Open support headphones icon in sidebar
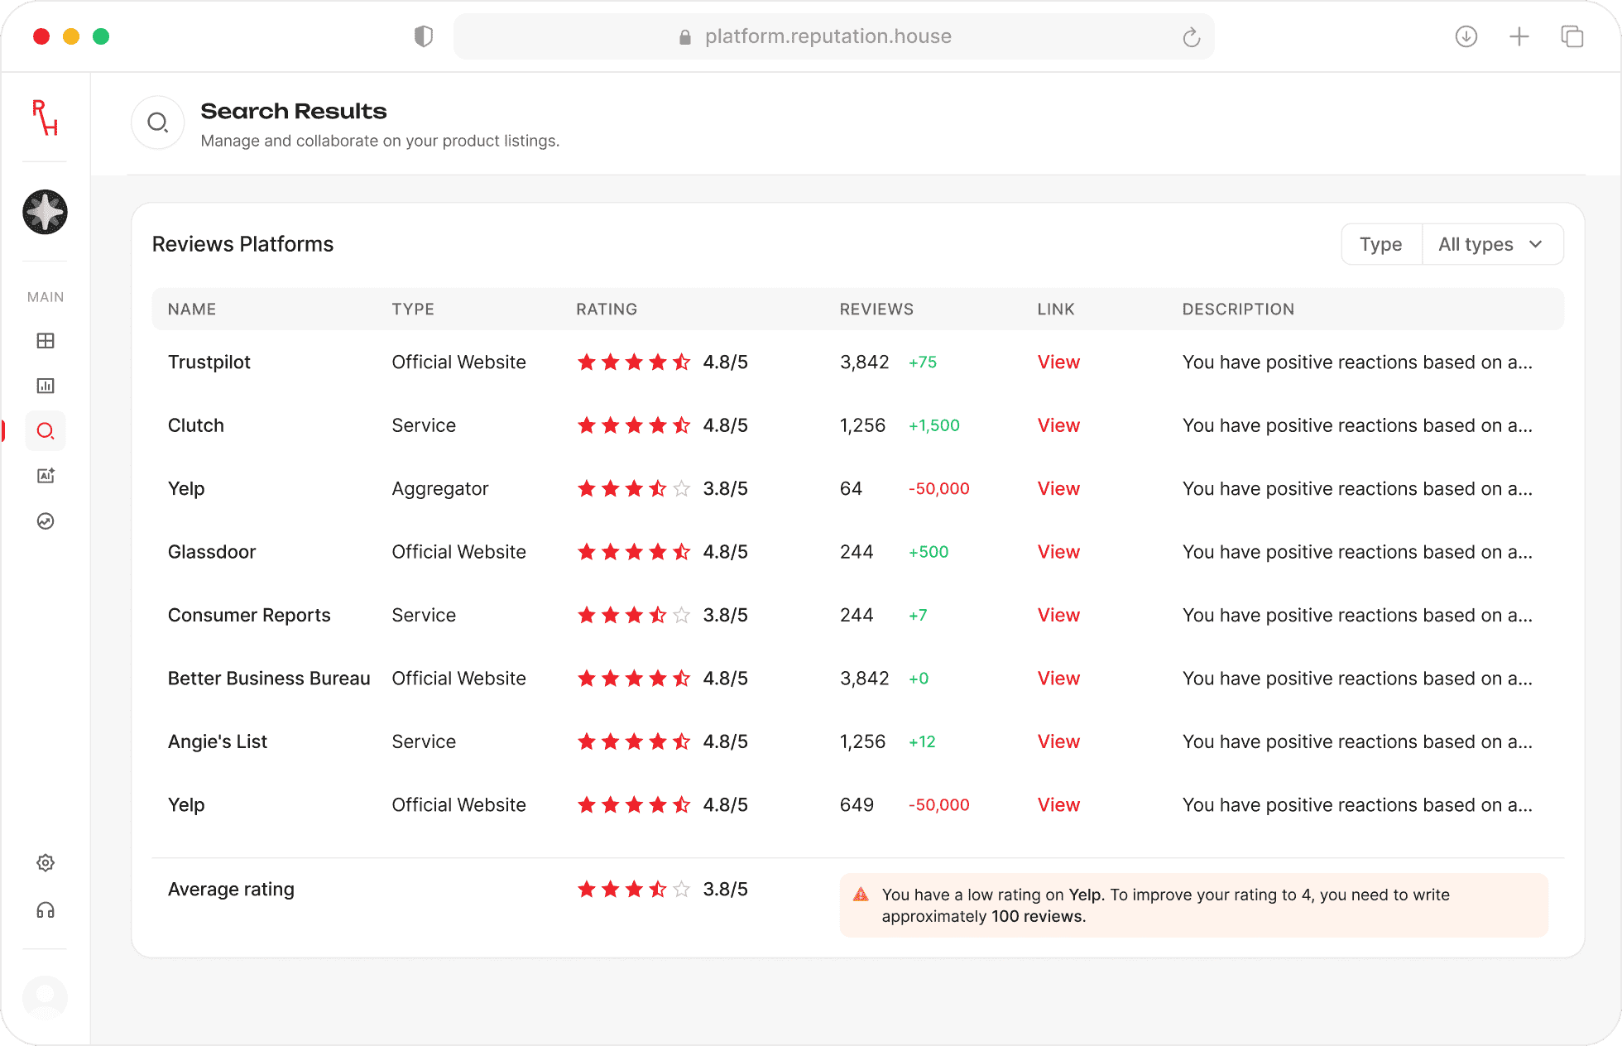Image resolution: width=1622 pixels, height=1046 pixels. [46, 910]
